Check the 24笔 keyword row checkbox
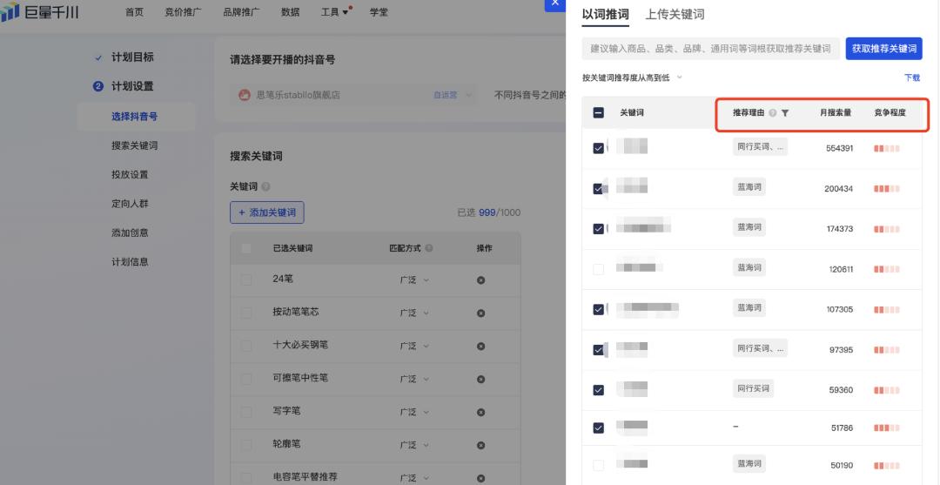 [x=246, y=280]
